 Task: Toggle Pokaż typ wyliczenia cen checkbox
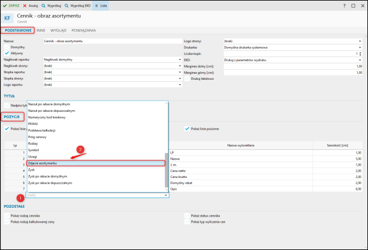tap(187, 222)
